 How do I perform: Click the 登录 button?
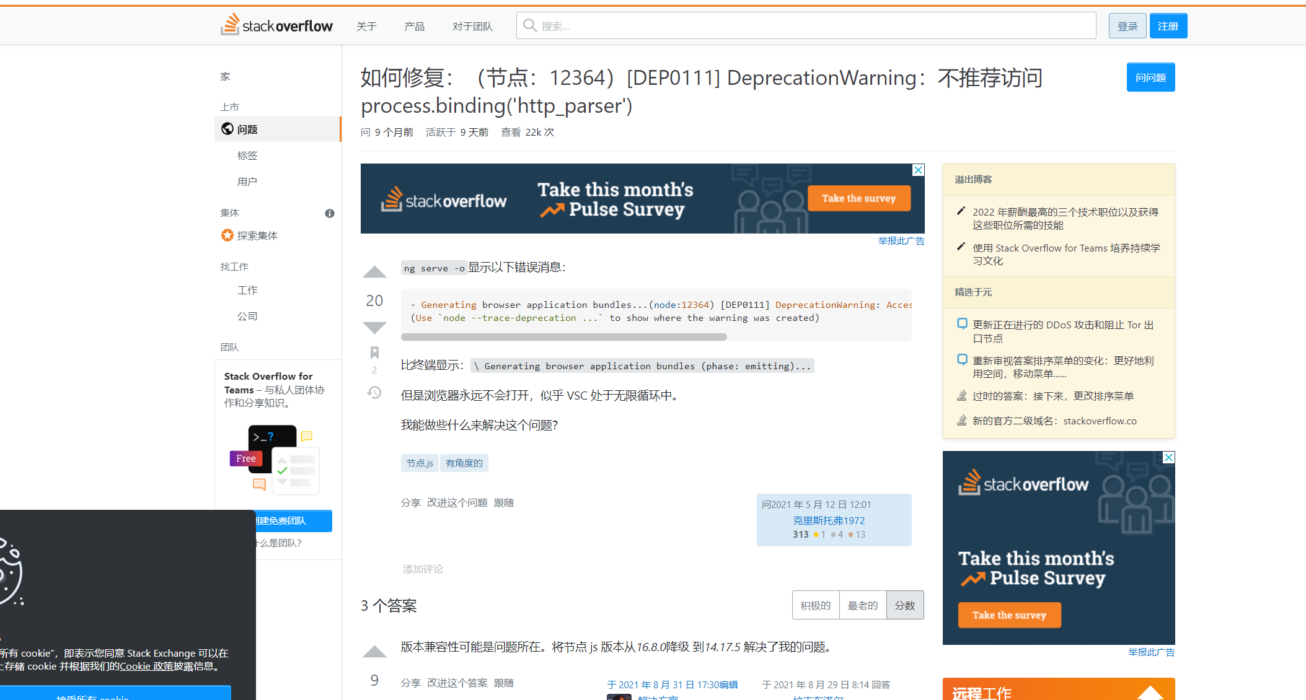pos(1127,26)
